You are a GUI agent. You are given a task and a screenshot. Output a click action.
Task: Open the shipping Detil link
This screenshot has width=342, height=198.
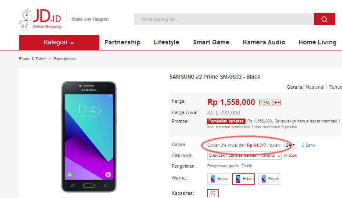pyautogui.click(x=246, y=166)
